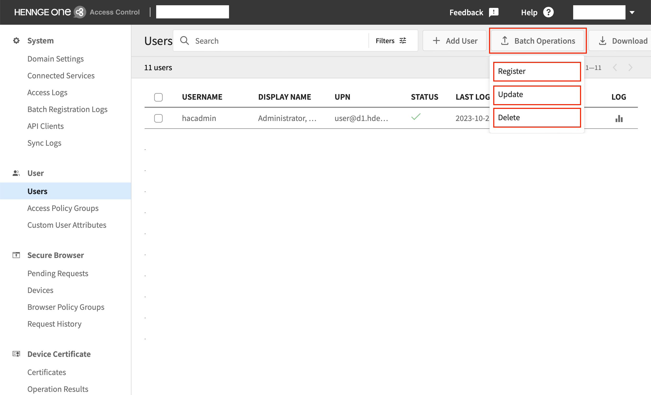Toggle the select-all users checkbox
651x395 pixels.
click(158, 97)
